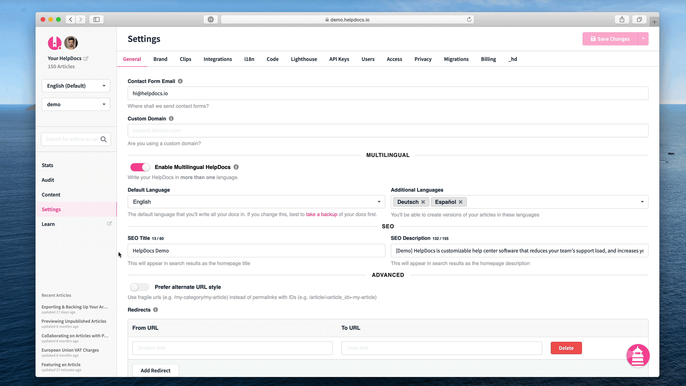
Task: Open the Access tab
Action: (394, 59)
